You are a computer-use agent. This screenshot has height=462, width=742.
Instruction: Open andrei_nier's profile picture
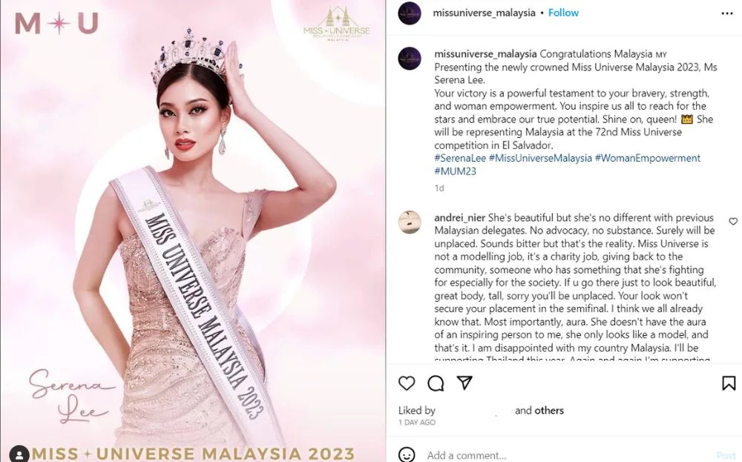click(x=410, y=222)
